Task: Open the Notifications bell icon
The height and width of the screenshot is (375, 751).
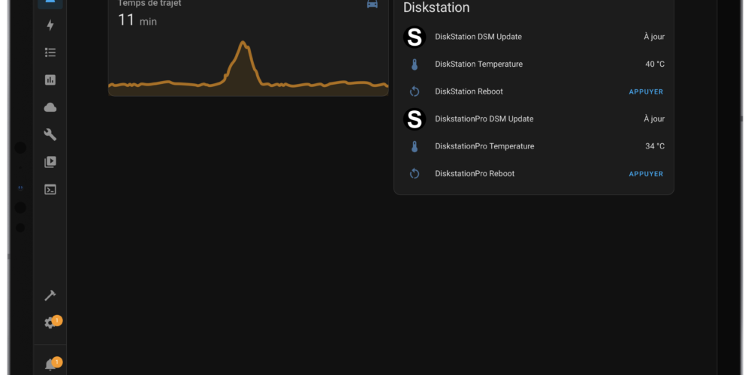Action: (x=50, y=365)
